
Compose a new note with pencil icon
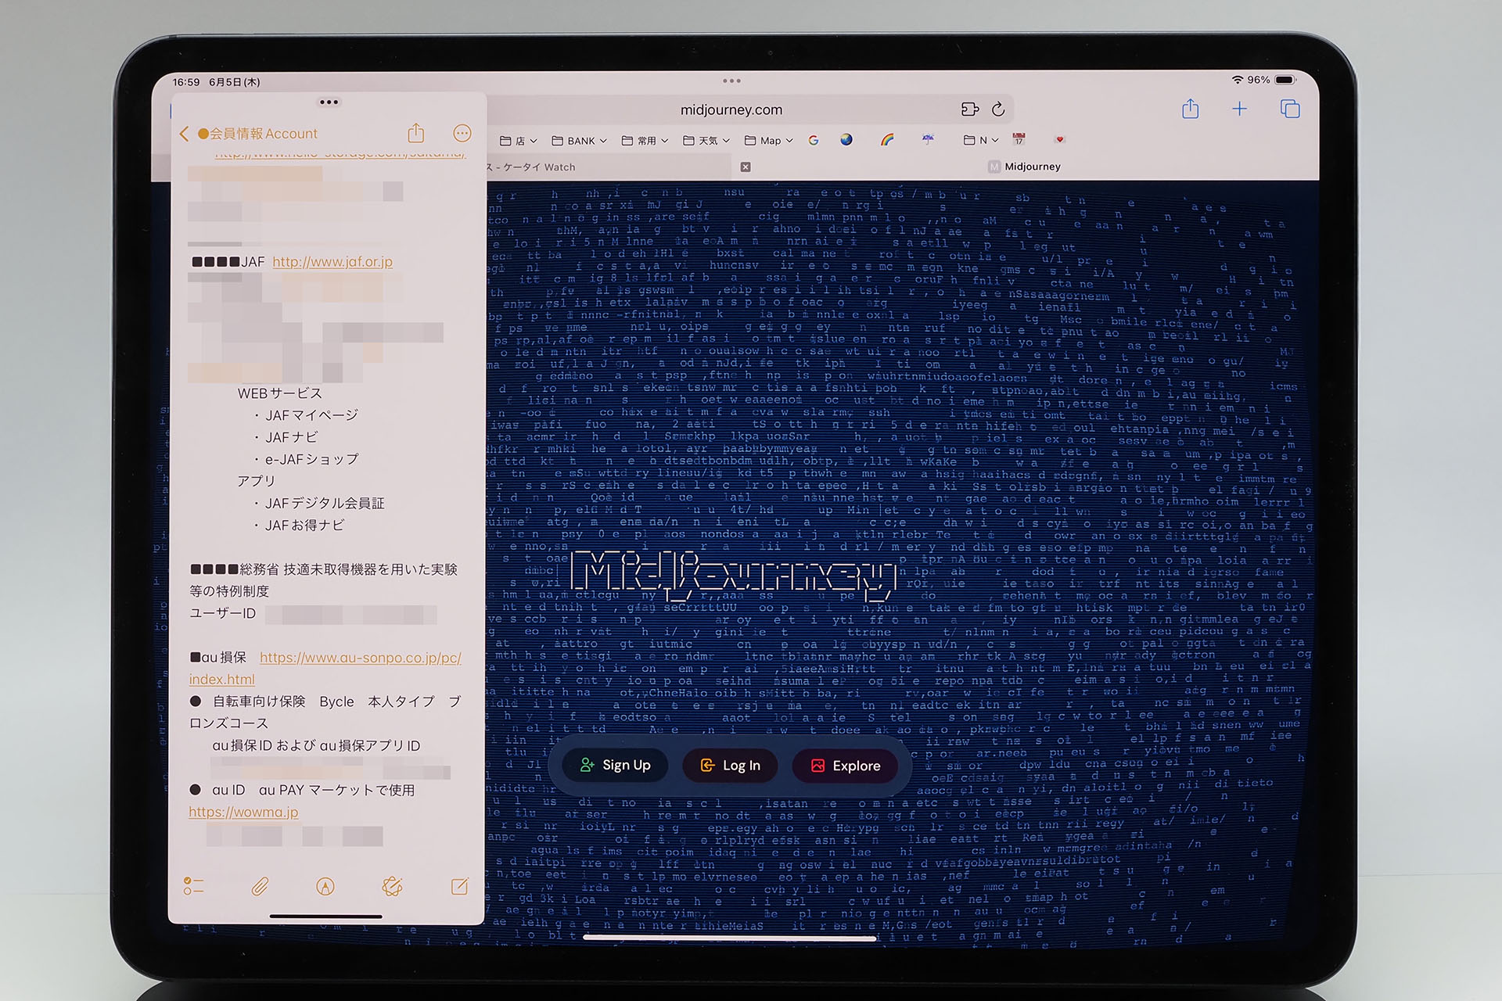pyautogui.click(x=460, y=886)
